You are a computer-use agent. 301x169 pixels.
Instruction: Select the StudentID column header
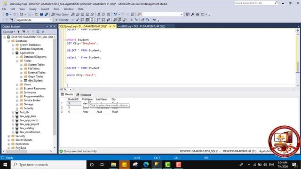(x=73, y=99)
